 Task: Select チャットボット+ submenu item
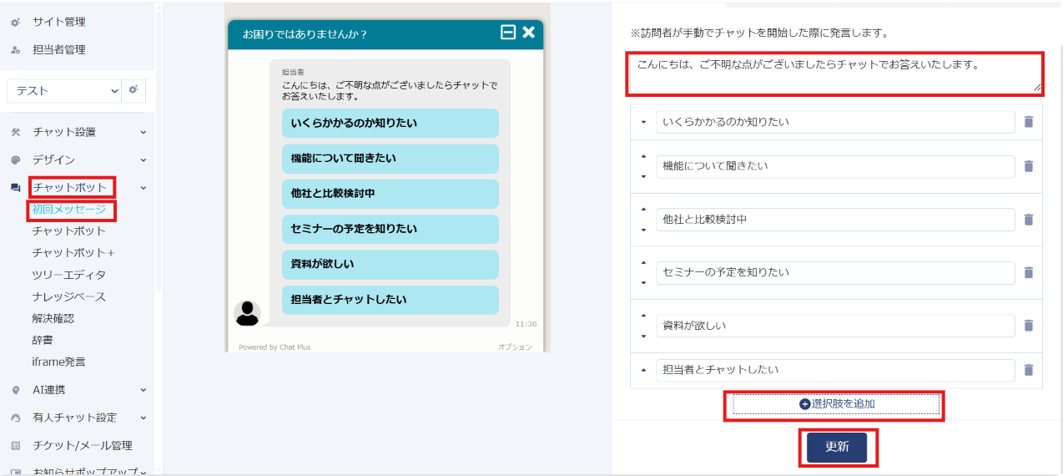(73, 253)
